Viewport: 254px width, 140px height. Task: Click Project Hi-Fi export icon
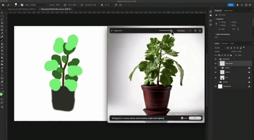pos(200,30)
